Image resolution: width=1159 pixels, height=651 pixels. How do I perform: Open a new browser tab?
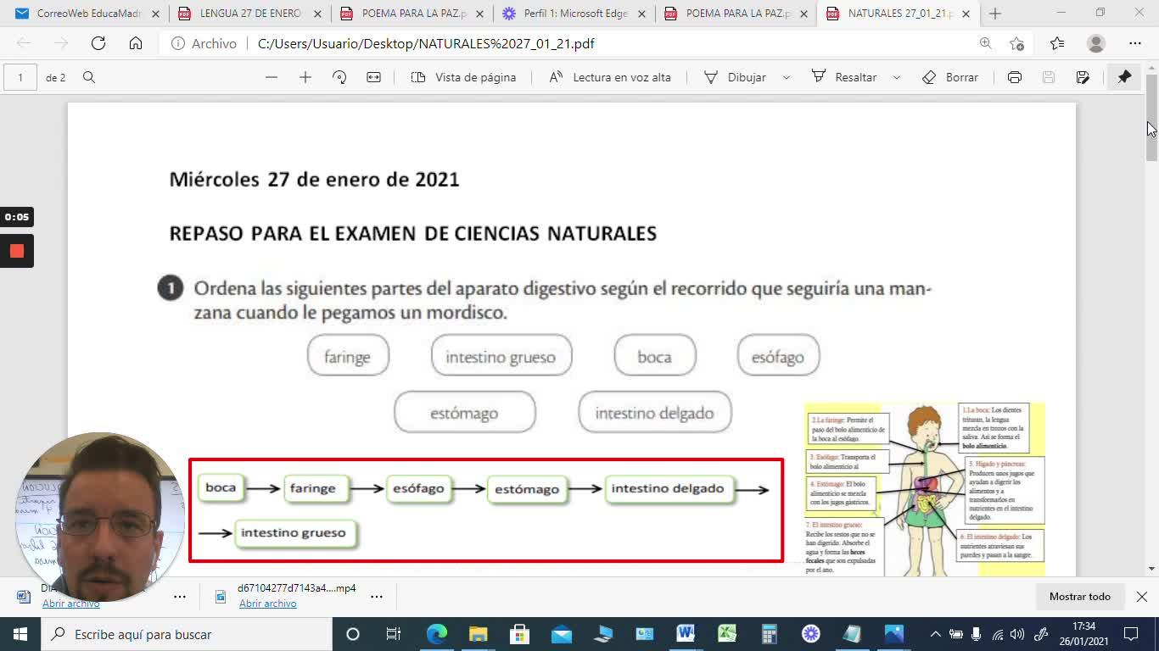tap(995, 14)
